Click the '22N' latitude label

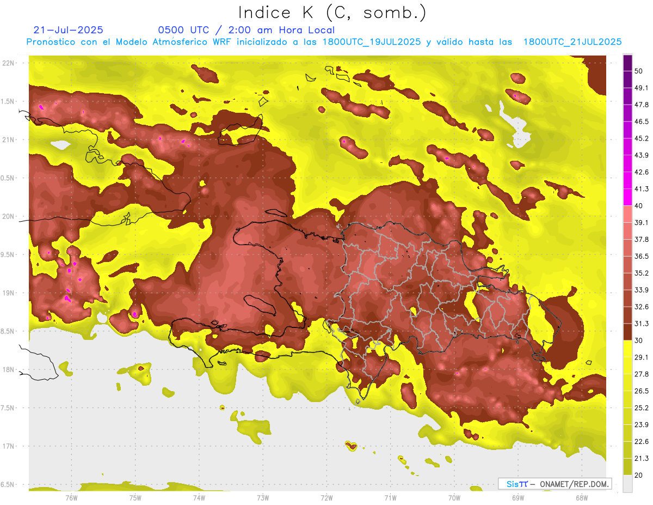coord(9,63)
